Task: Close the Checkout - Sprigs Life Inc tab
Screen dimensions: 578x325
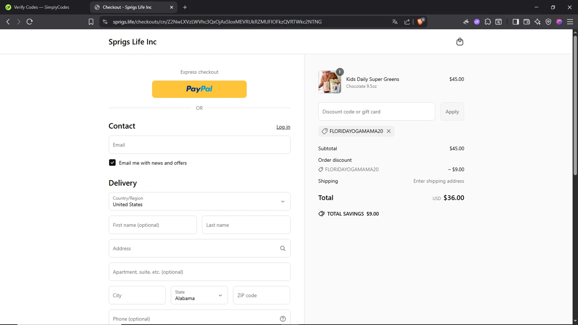Action: [171, 7]
